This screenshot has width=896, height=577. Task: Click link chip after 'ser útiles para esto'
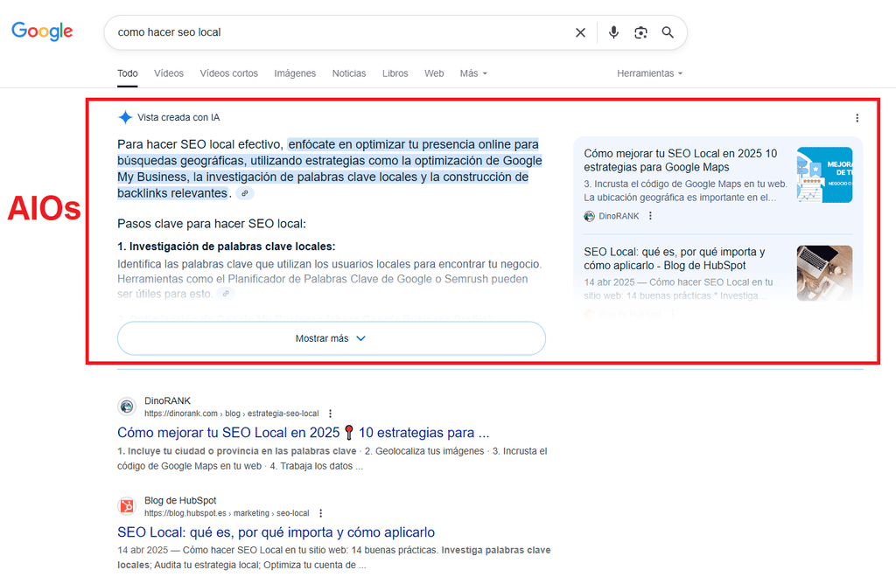pyautogui.click(x=226, y=294)
